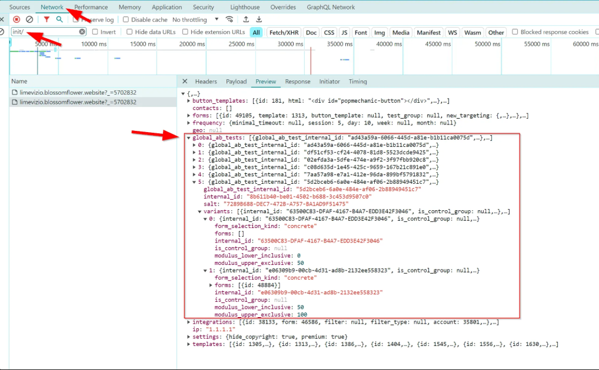
Task: Check the Invert filter option
Action: click(95, 32)
